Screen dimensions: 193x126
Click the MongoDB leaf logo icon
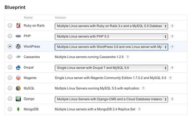18,109
